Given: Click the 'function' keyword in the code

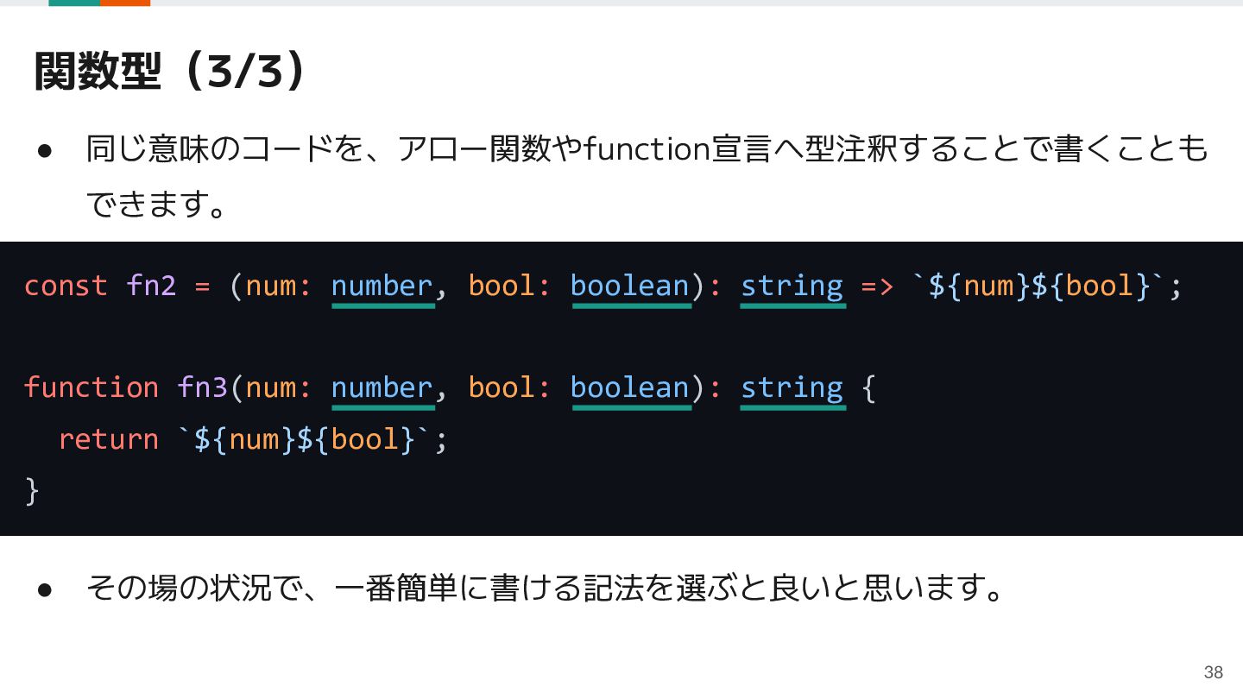Looking at the screenshot, I should click(91, 387).
